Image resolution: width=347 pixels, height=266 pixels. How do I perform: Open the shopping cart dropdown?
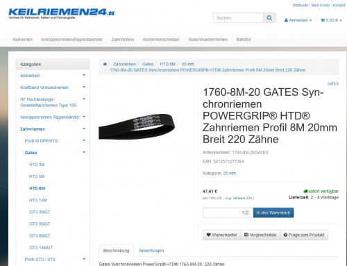click(x=331, y=20)
